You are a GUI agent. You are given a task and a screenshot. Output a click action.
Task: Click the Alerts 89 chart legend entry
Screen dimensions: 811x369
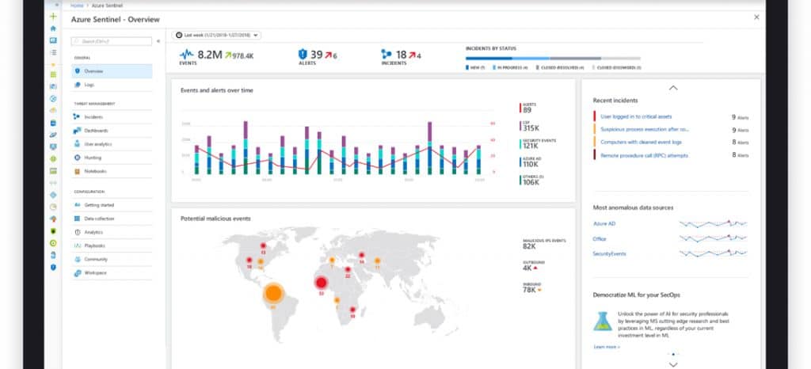(528, 108)
